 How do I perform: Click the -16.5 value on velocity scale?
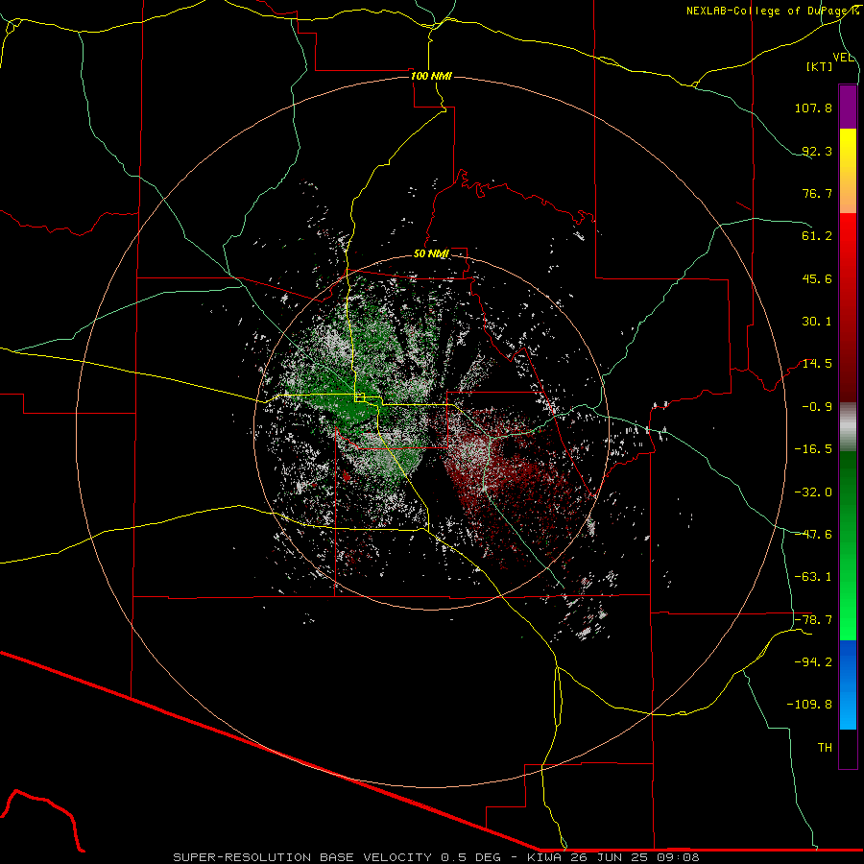pyautogui.click(x=813, y=449)
